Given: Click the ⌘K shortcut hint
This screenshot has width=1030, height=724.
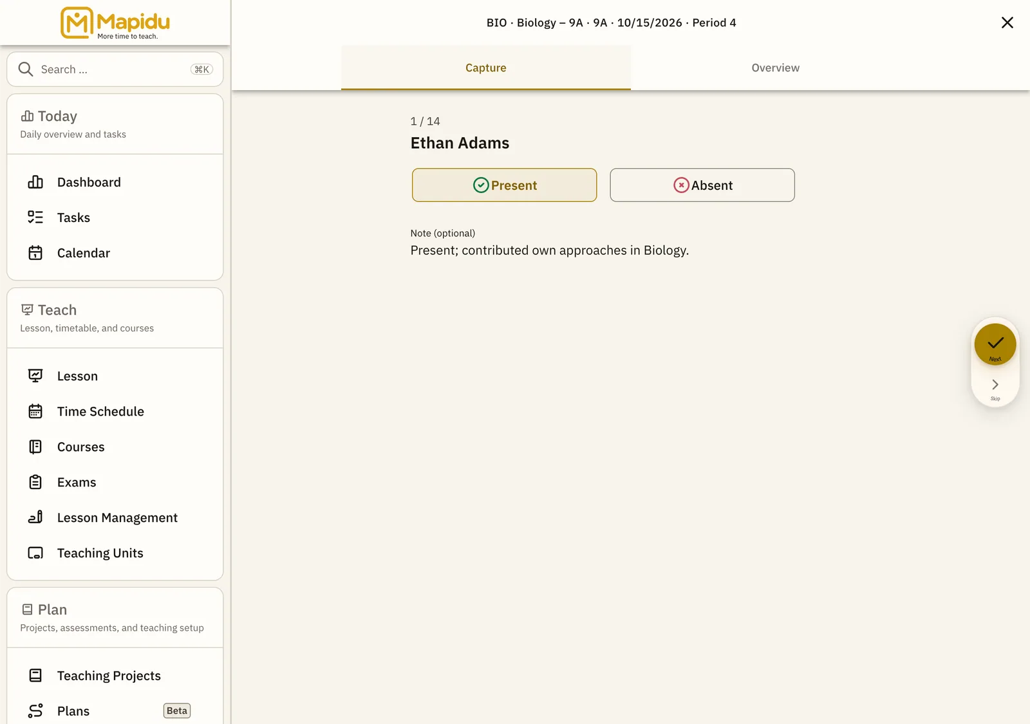Looking at the screenshot, I should tap(201, 70).
